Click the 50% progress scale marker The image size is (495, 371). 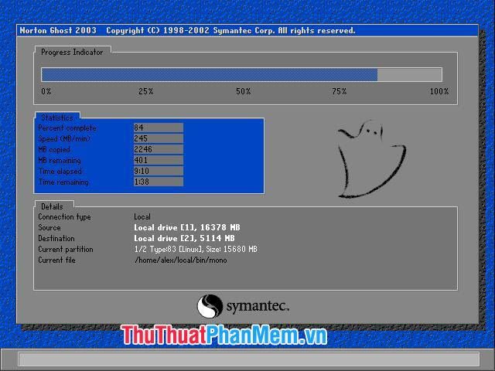(x=244, y=91)
